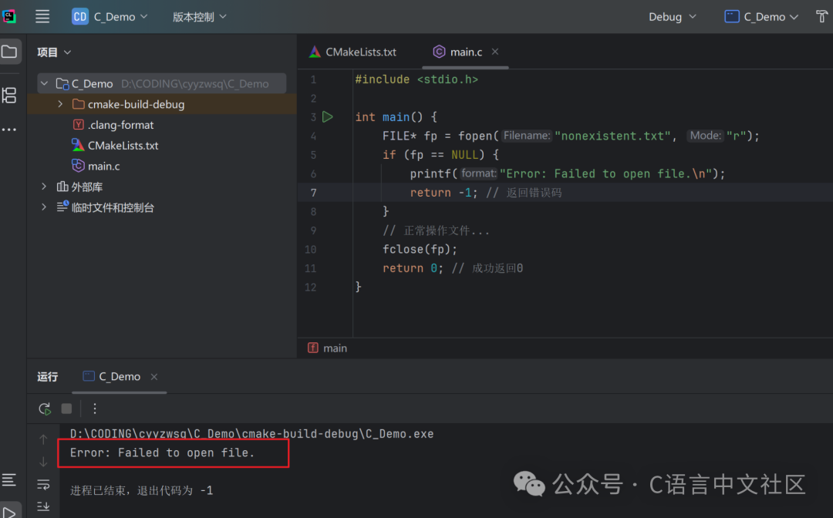Click the Error: Failed to open file output
This screenshot has width=833, height=518.
coord(162,452)
